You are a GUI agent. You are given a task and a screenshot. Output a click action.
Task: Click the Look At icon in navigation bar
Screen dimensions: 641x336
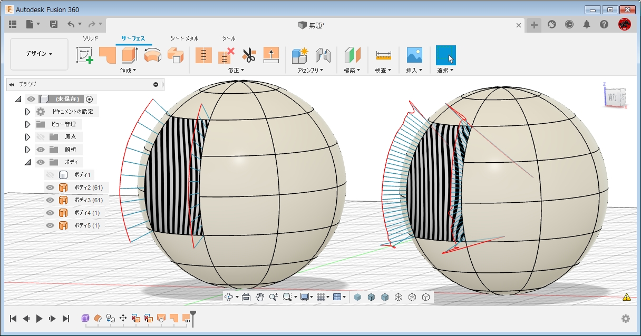tap(246, 297)
